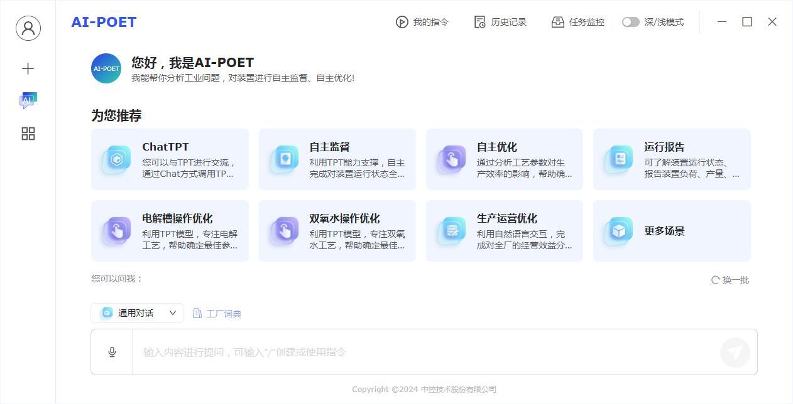
Task: Open the 更多场景 card
Action: 671,231
